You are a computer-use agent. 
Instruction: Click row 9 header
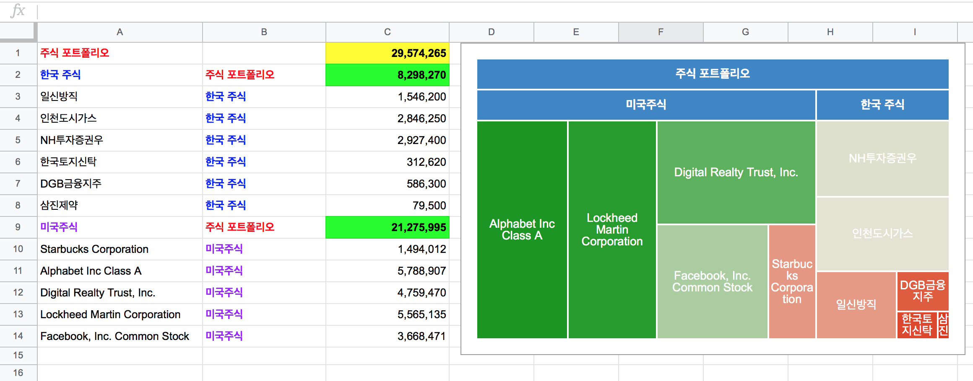[18, 227]
